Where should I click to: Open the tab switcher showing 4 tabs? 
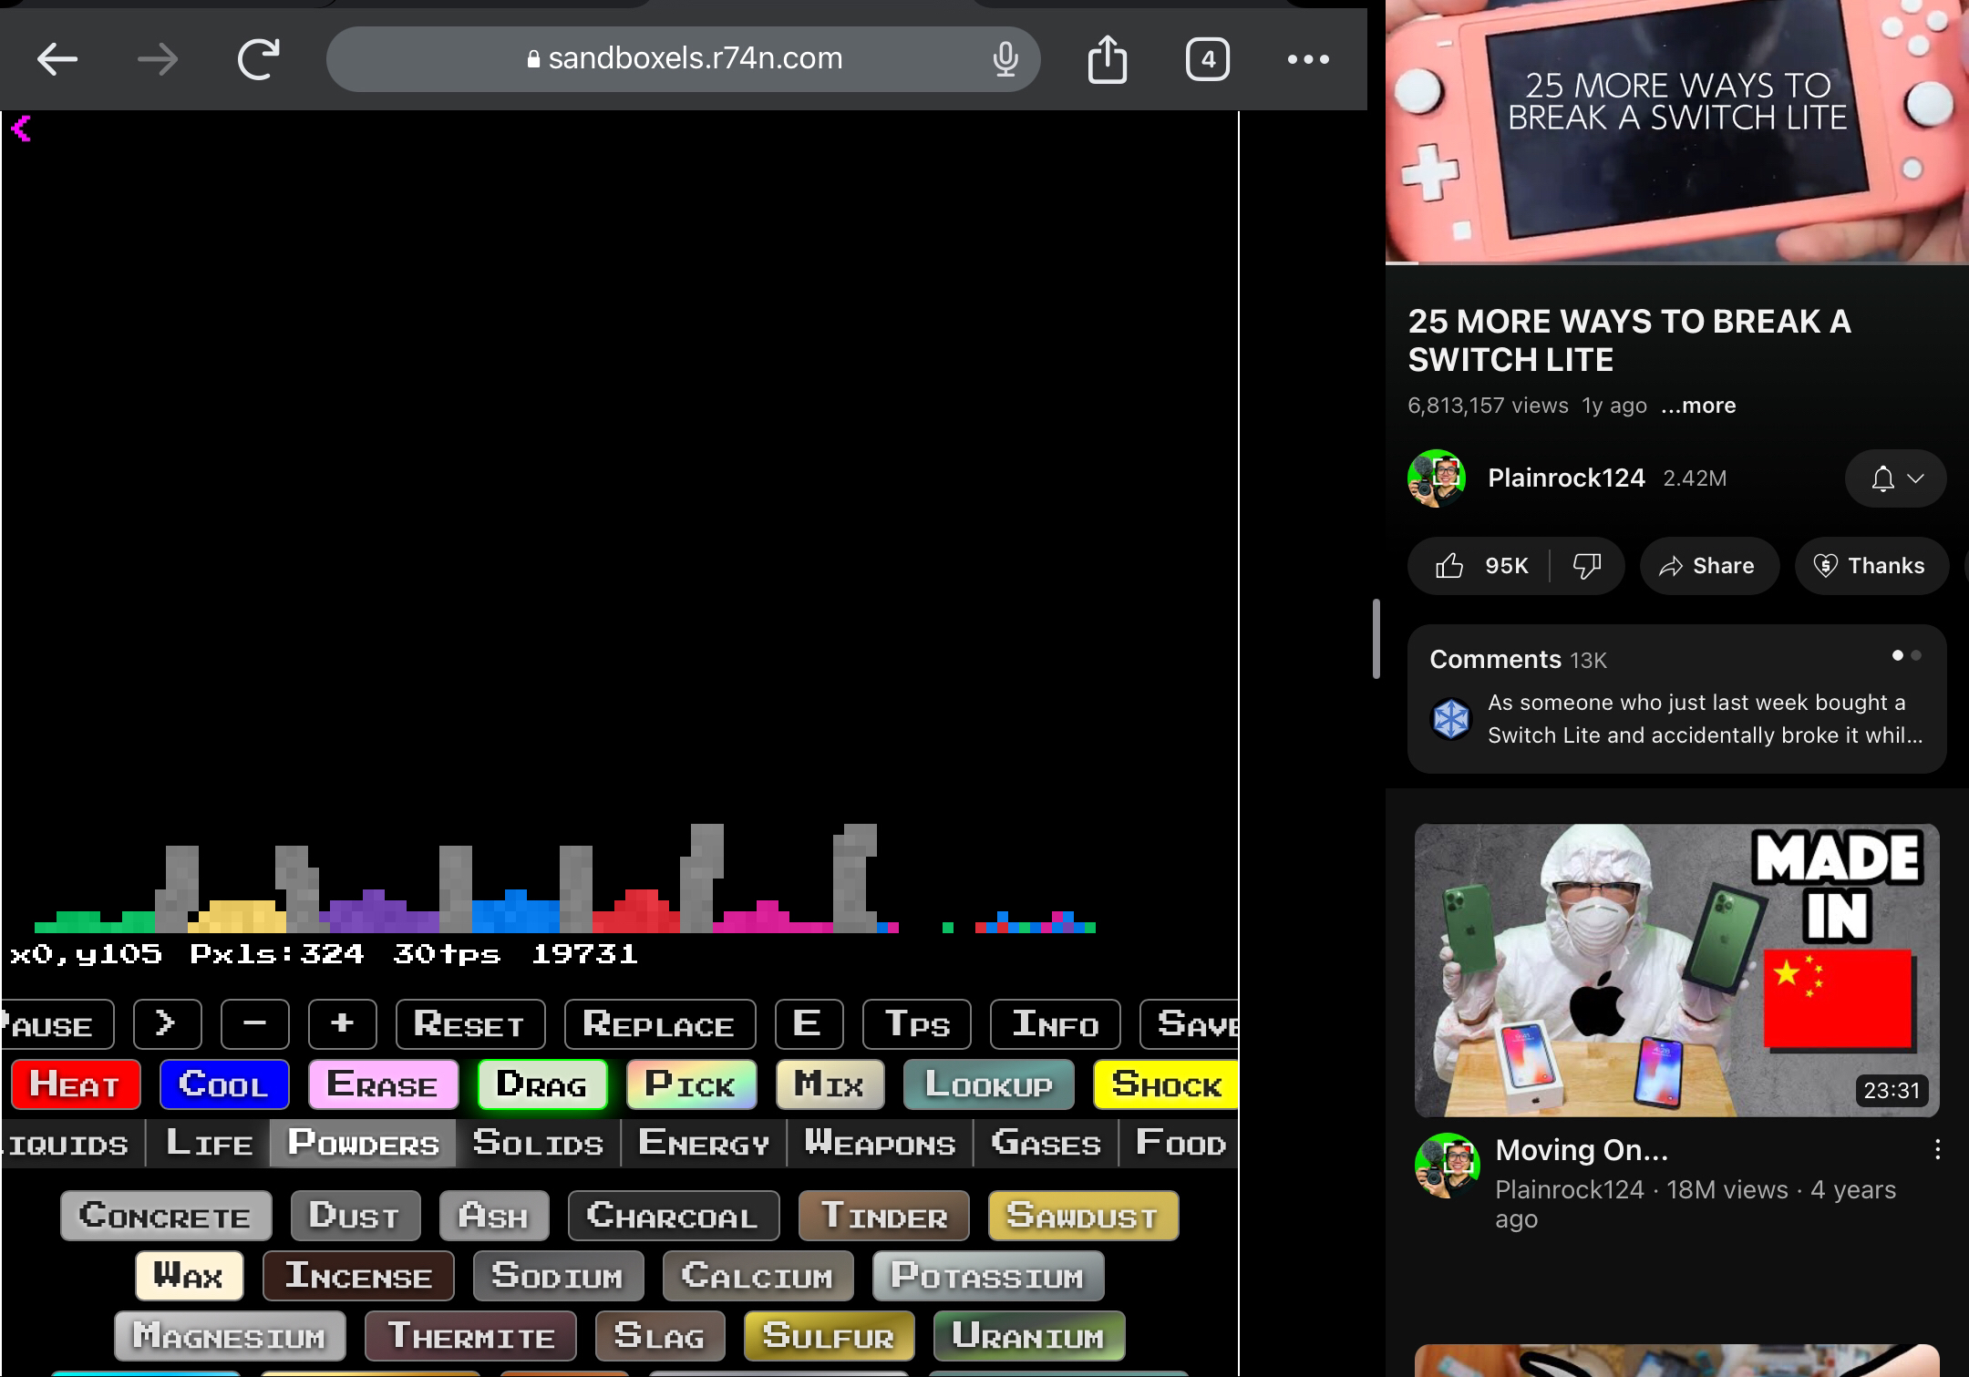[1208, 60]
